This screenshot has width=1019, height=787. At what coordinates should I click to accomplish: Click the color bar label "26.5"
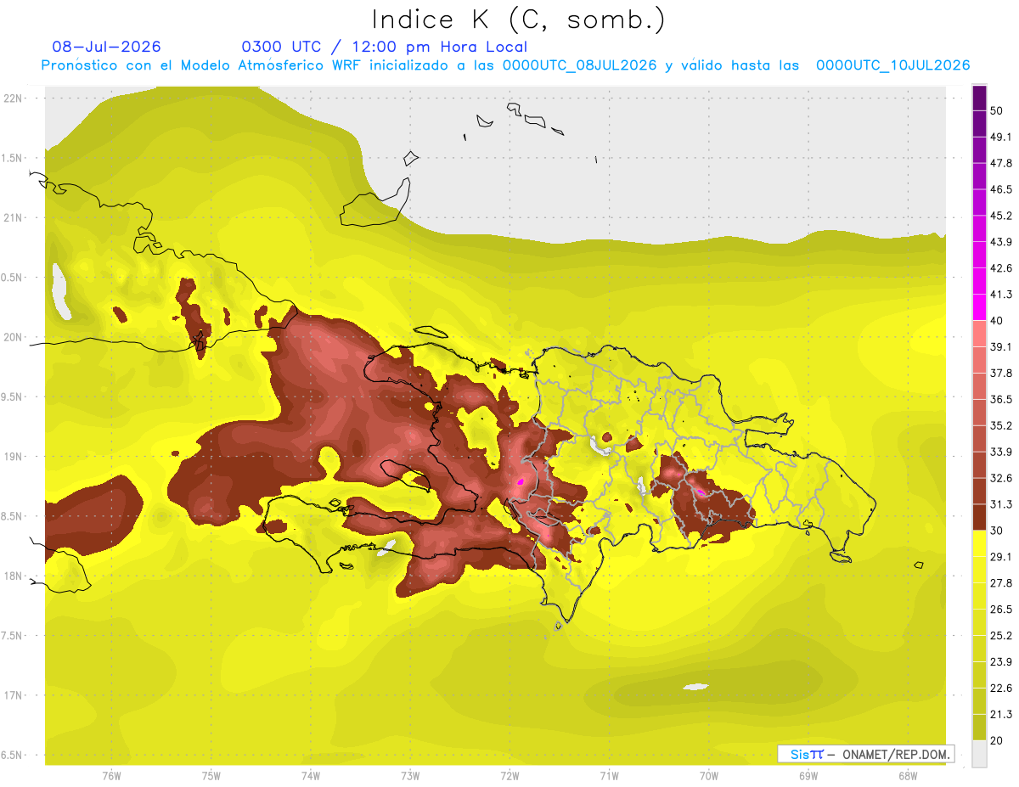[x=1001, y=610]
